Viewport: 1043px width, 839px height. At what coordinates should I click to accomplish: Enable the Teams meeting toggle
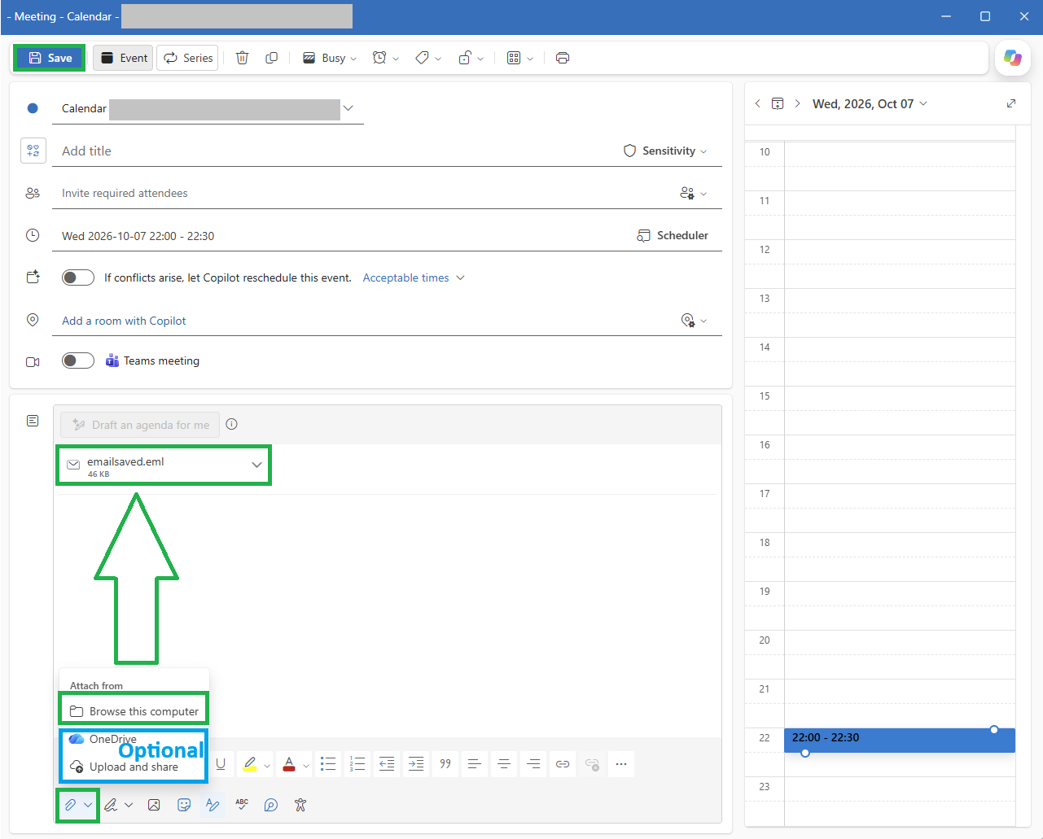point(78,361)
